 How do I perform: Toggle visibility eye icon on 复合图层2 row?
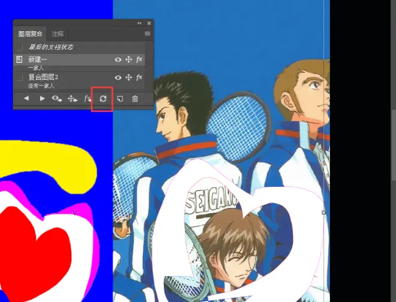tap(118, 77)
